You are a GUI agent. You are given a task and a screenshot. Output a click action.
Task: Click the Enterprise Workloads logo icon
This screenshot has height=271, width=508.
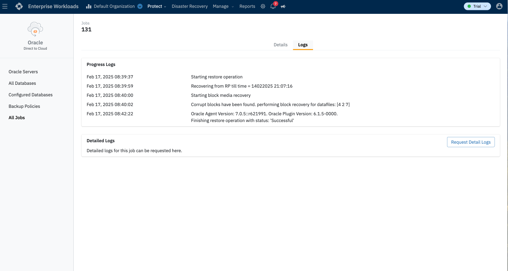coord(19,6)
